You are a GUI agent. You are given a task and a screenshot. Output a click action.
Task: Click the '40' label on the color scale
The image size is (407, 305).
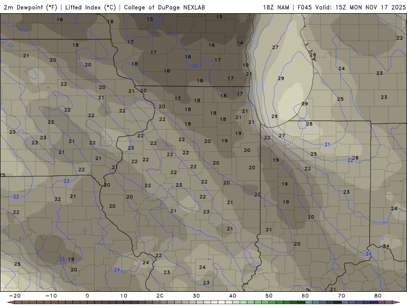click(232, 296)
